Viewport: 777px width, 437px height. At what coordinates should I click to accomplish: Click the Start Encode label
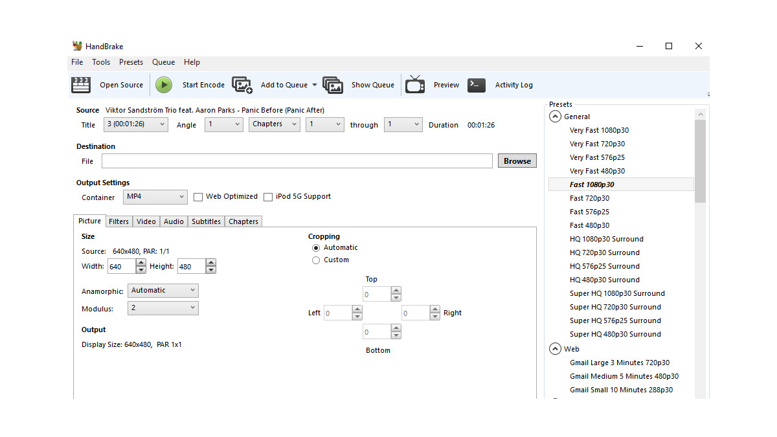pos(203,85)
